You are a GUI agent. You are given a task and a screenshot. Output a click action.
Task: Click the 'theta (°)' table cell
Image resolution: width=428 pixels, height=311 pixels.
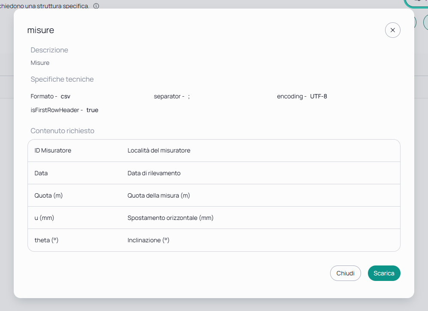click(x=46, y=240)
